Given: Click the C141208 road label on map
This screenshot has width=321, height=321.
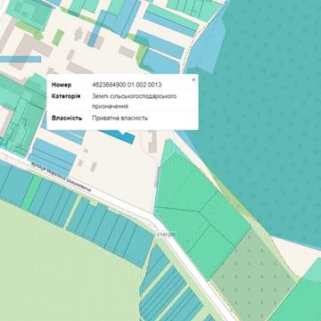Looking at the screenshot, I should tap(166, 235).
